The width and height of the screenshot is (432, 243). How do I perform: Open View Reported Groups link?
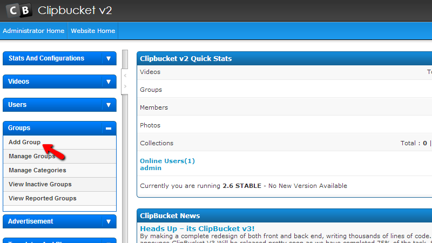(x=43, y=198)
